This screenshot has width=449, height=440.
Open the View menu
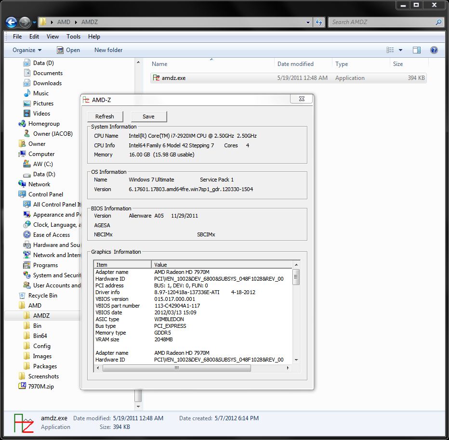click(53, 37)
